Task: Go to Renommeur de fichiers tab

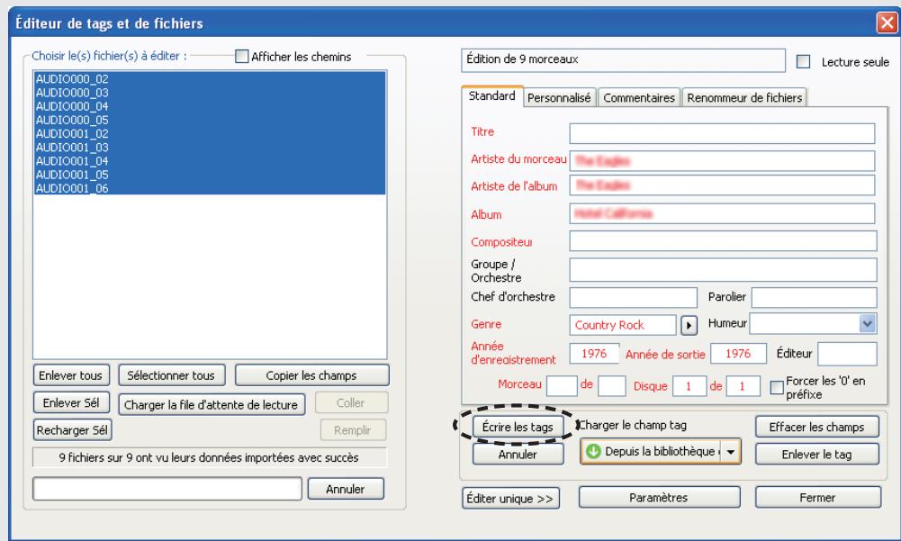Action: pyautogui.click(x=744, y=98)
